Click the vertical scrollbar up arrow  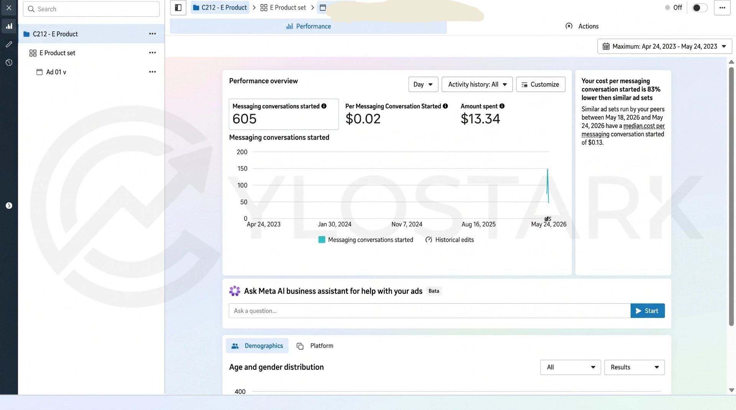(x=731, y=62)
